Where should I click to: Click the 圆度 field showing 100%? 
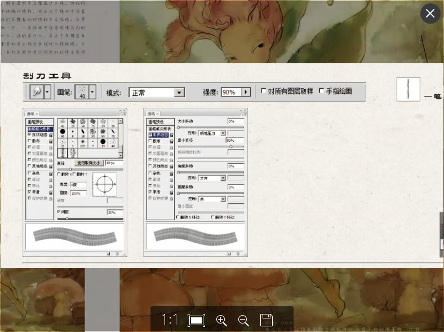point(78,193)
